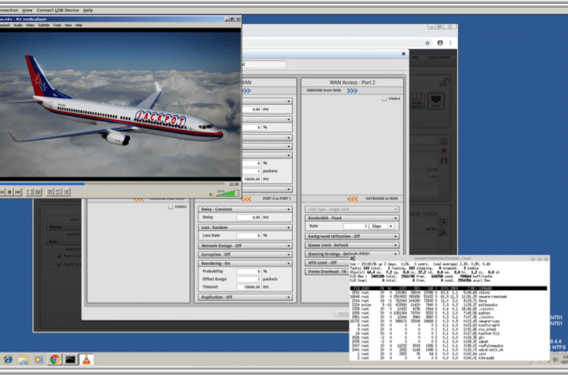Open the browser profile account icon
The width and height of the screenshot is (568, 375).
440,43
